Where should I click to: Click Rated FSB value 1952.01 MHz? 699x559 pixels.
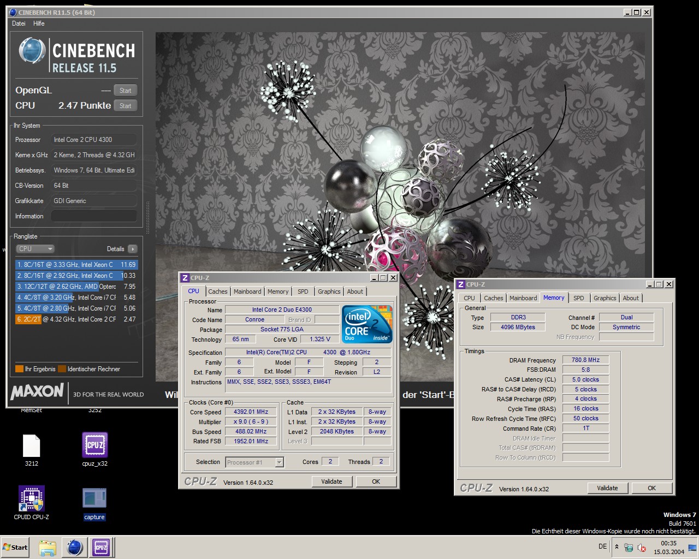(251, 442)
